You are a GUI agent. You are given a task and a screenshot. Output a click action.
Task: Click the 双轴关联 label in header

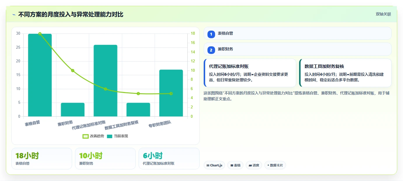pyautogui.click(x=383, y=14)
